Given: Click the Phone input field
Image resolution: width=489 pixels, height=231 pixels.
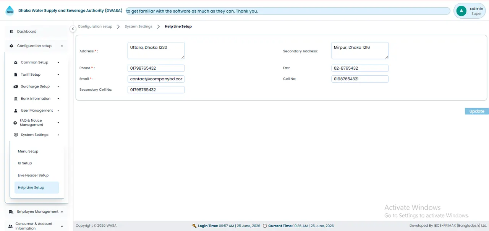Looking at the screenshot, I should pyautogui.click(x=156, y=68).
